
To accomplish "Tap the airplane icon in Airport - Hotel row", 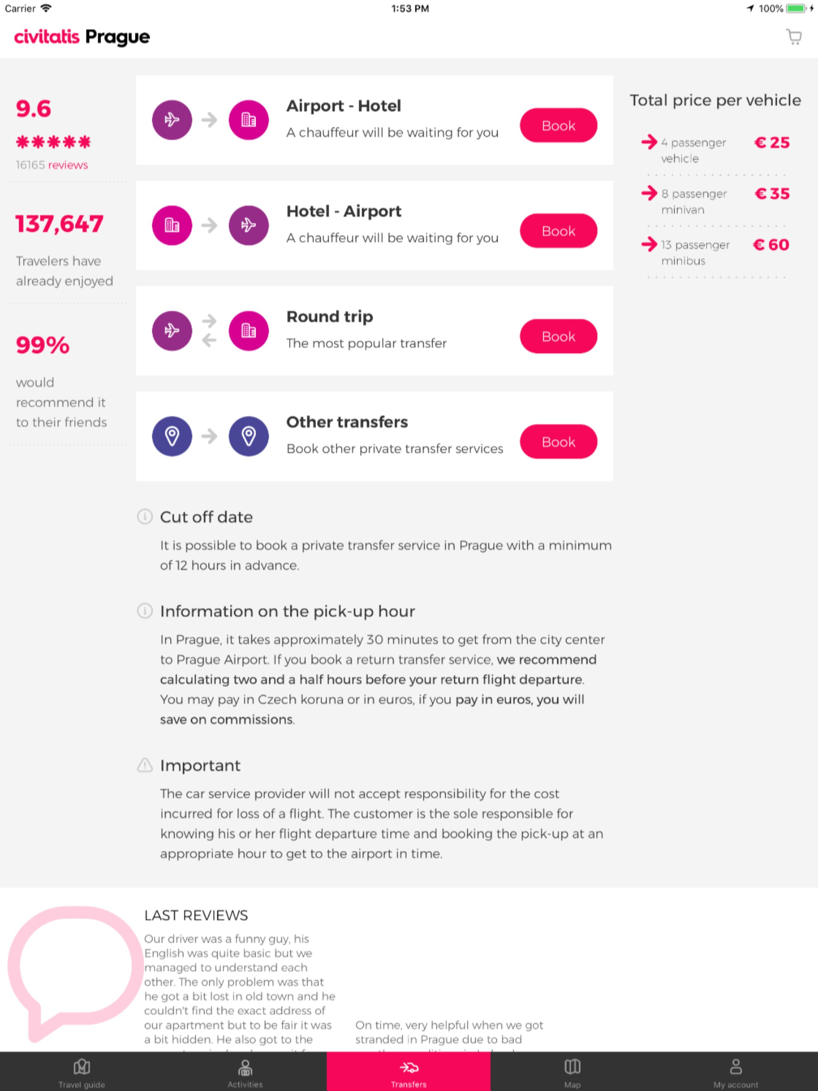I will point(172,119).
